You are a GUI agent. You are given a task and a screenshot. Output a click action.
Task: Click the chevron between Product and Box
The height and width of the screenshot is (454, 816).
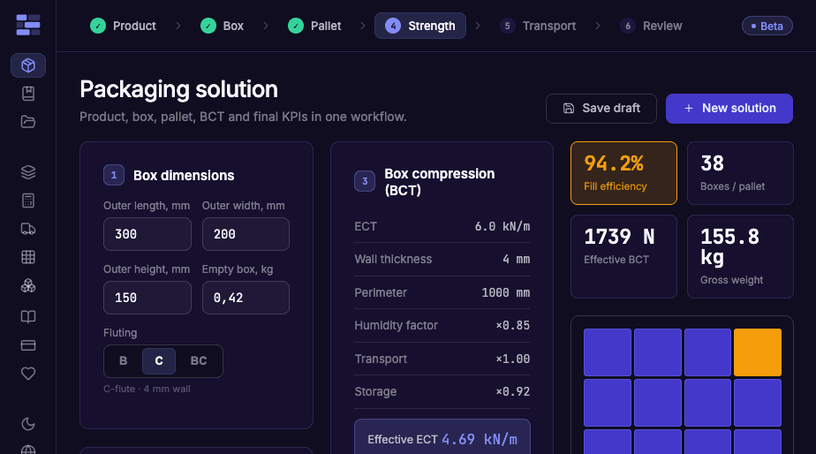[x=178, y=26]
